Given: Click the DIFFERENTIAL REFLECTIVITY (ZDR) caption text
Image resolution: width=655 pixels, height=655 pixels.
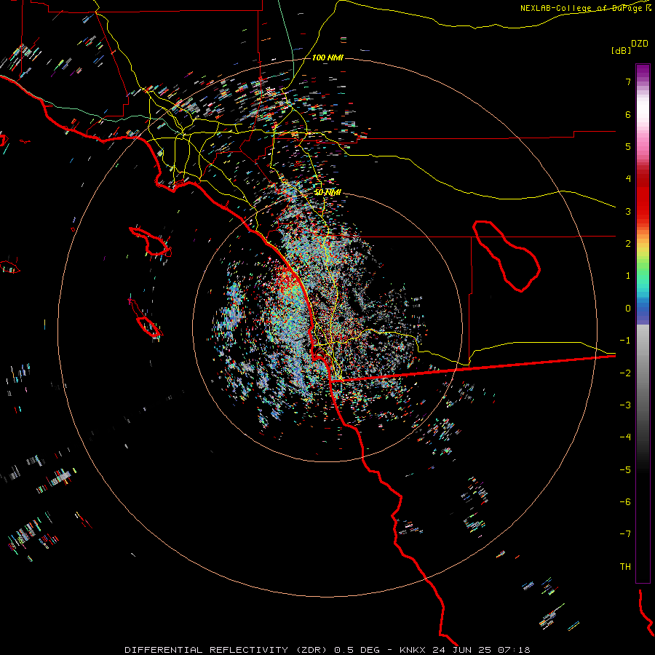Looking at the screenshot, I should [x=227, y=650].
